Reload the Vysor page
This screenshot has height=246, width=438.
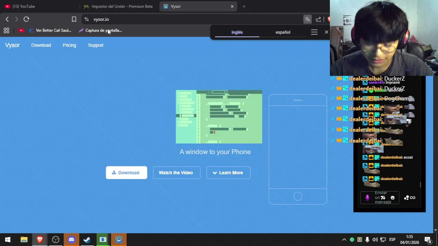tap(26, 19)
